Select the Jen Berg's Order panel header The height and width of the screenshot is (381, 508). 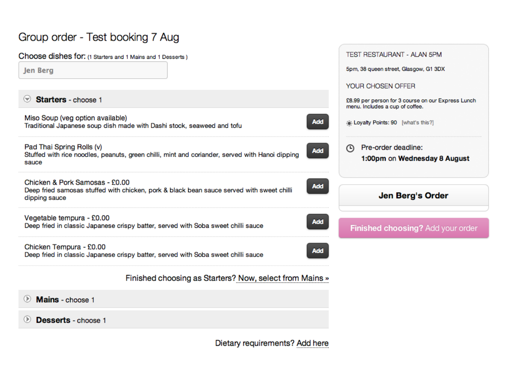(413, 196)
